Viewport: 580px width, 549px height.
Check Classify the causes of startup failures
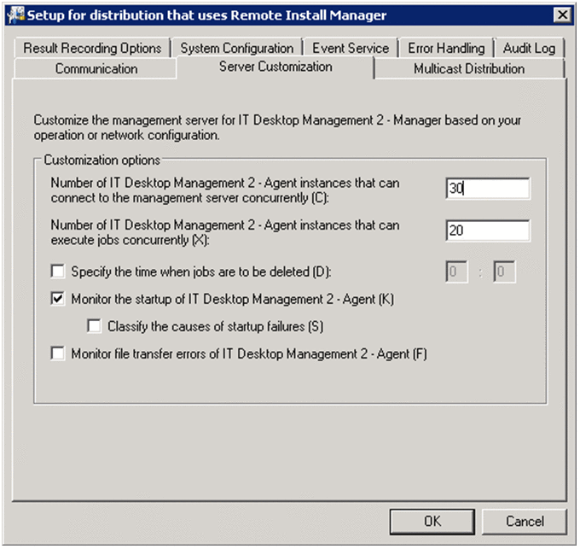tap(95, 325)
